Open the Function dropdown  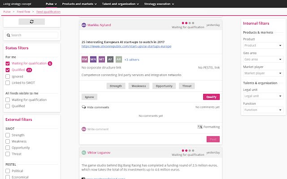click(263, 110)
